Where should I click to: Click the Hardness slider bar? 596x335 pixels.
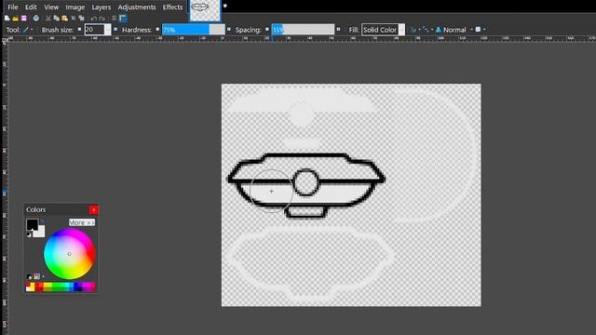pyautogui.click(x=194, y=30)
